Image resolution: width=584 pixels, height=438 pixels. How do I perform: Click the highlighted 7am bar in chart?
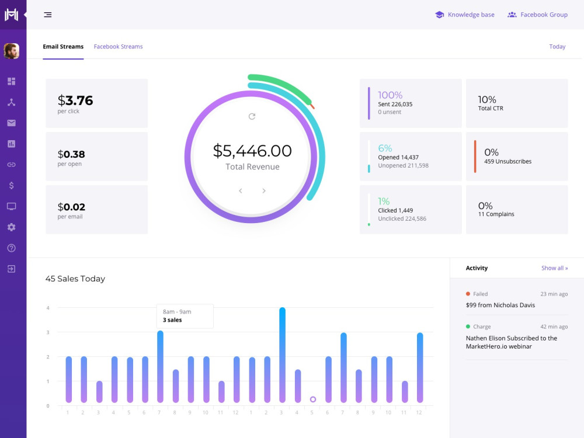[160, 367]
